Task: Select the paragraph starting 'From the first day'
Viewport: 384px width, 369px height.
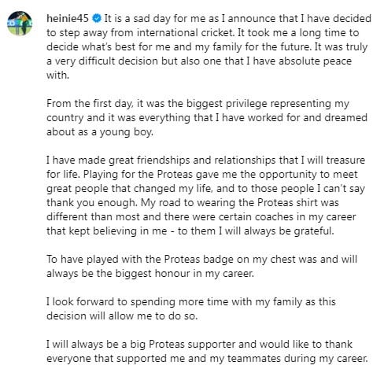Action: click(x=207, y=117)
